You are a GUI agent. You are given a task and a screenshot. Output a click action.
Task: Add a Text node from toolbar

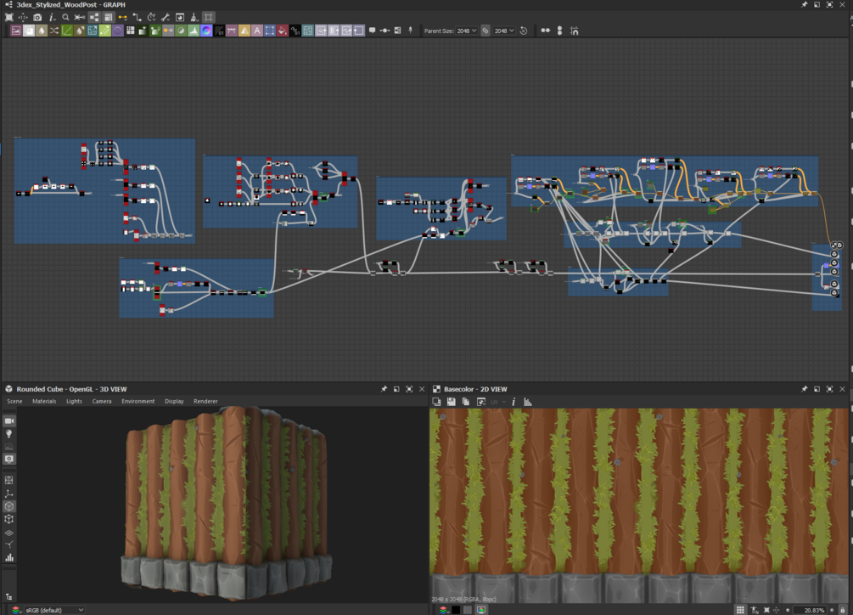click(x=257, y=31)
